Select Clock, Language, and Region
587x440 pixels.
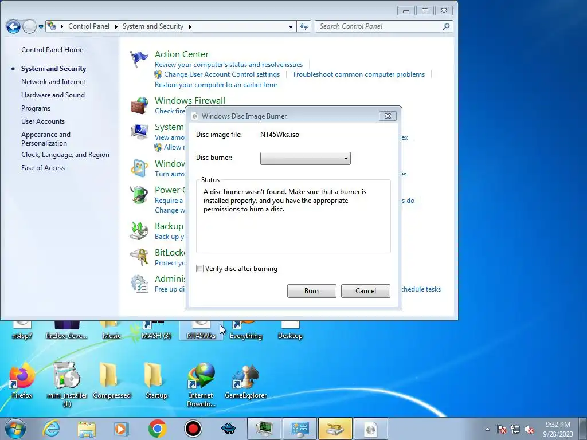[x=65, y=155]
